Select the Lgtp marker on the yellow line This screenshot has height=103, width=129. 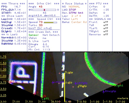[x=65, y=83]
